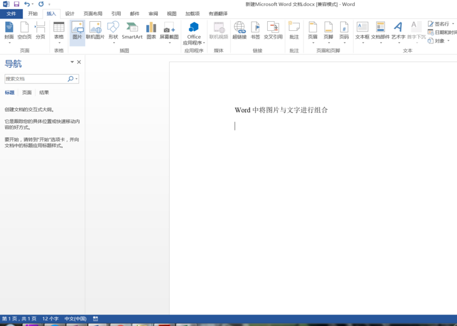Save the document from quick access toolbar

16,4
